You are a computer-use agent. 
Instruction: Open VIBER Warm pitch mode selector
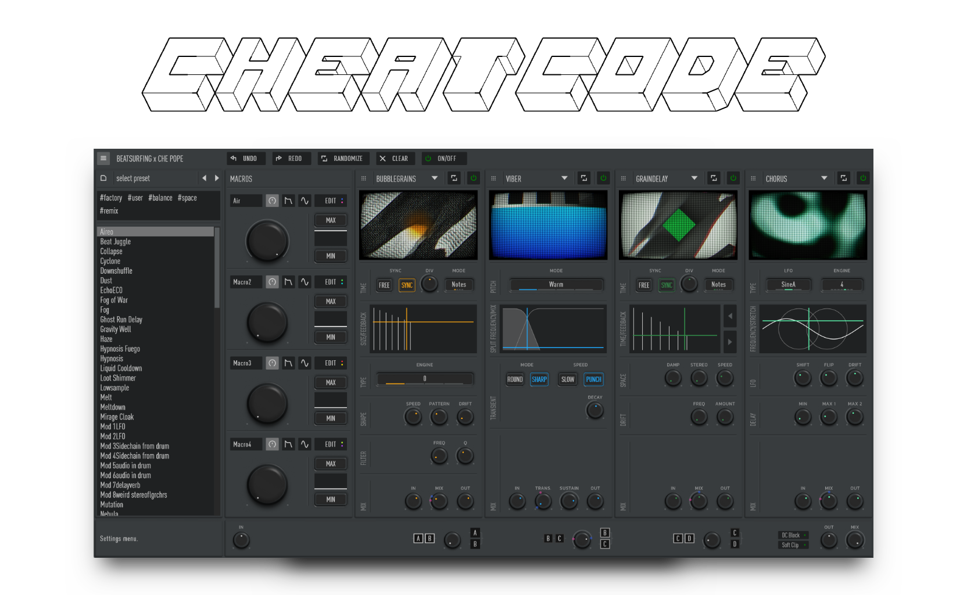click(556, 285)
